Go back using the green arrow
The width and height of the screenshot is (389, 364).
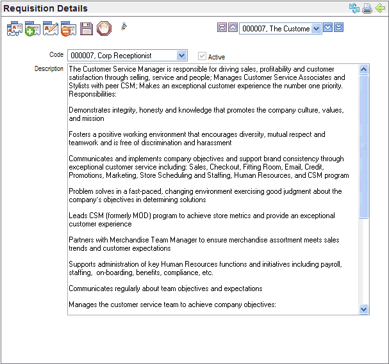point(380,8)
